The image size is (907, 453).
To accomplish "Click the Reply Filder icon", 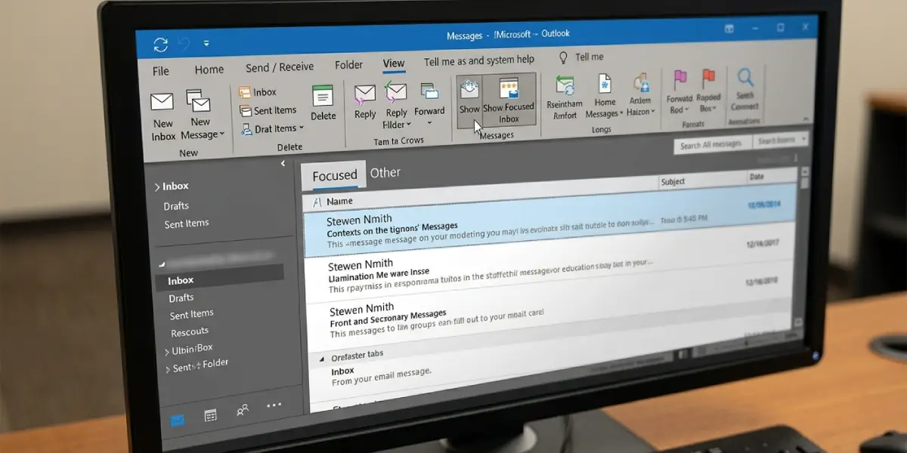I will (396, 93).
